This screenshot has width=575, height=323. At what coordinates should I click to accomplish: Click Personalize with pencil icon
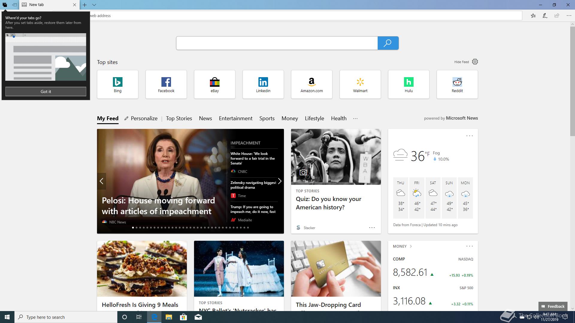click(x=141, y=118)
